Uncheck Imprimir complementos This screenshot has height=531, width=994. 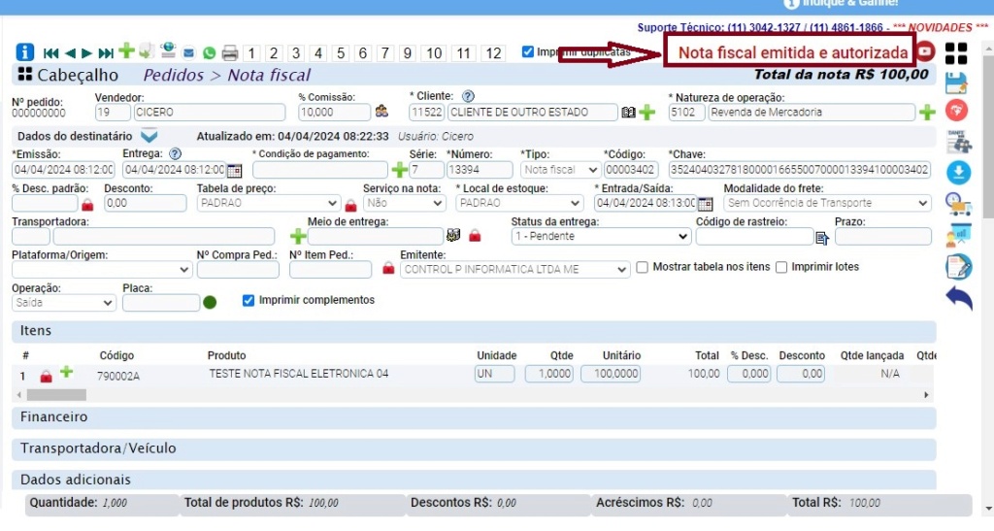click(x=248, y=300)
